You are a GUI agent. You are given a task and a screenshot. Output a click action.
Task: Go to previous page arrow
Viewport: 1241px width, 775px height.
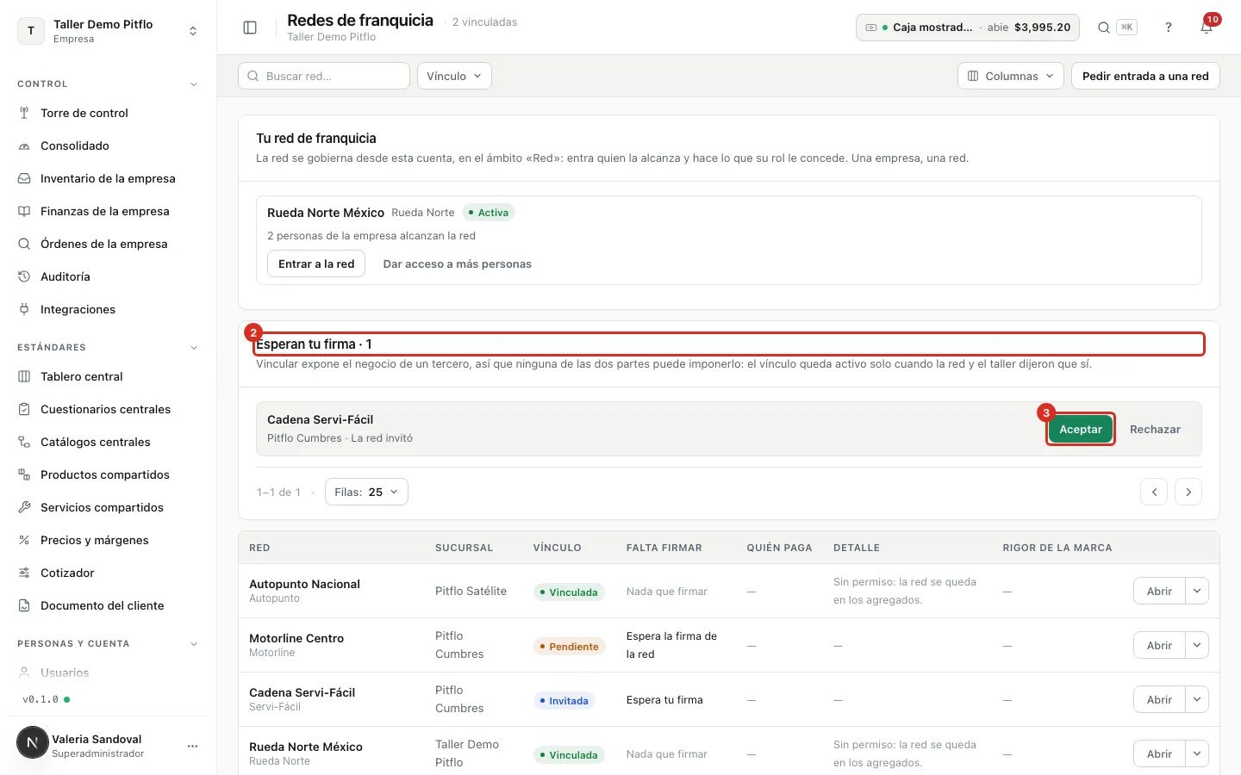coord(1154,492)
